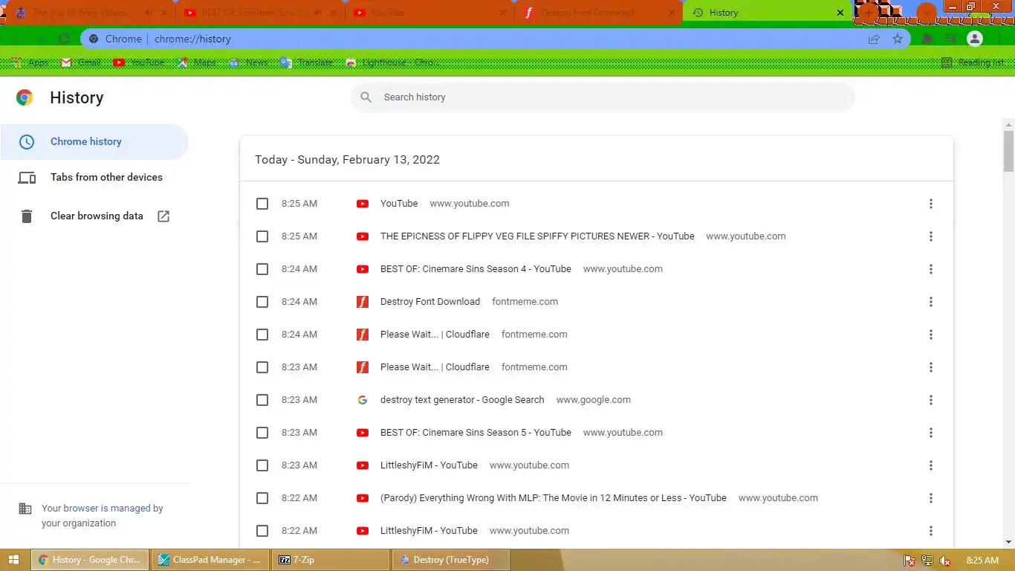Open the Windows Start button
The height and width of the screenshot is (571, 1015).
click(x=14, y=560)
